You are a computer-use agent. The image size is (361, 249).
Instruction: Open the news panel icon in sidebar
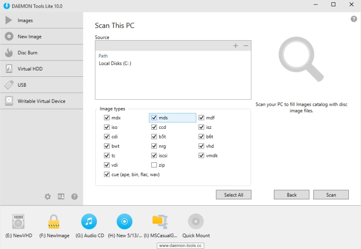pyautogui.click(x=61, y=197)
